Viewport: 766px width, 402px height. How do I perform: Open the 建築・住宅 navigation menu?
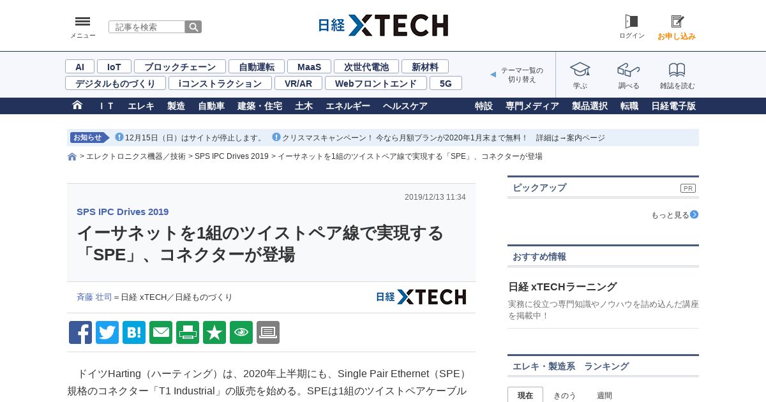[260, 106]
